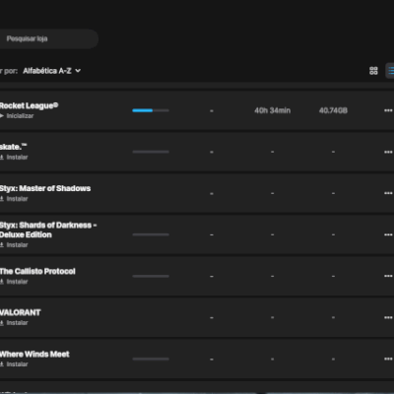Image resolution: width=394 pixels, height=394 pixels.
Task: Click the 40.74GB size value
Action: (333, 110)
